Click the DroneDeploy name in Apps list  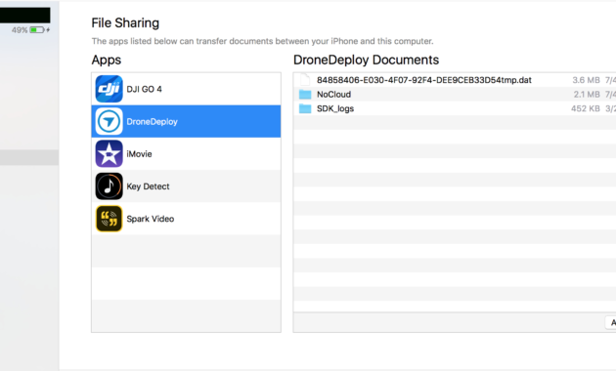tap(152, 122)
